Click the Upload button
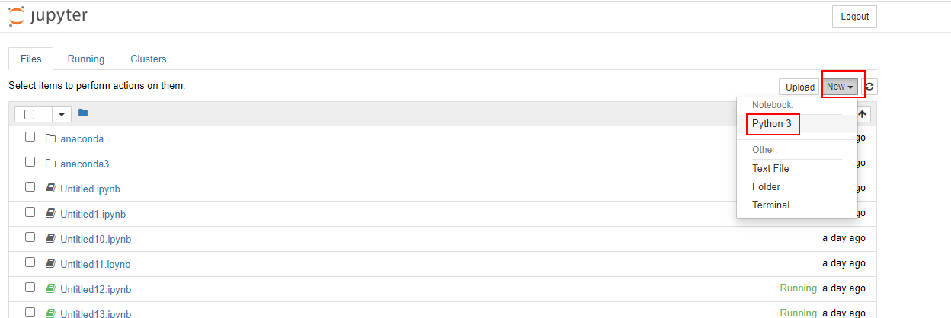The width and height of the screenshot is (951, 318). (800, 87)
